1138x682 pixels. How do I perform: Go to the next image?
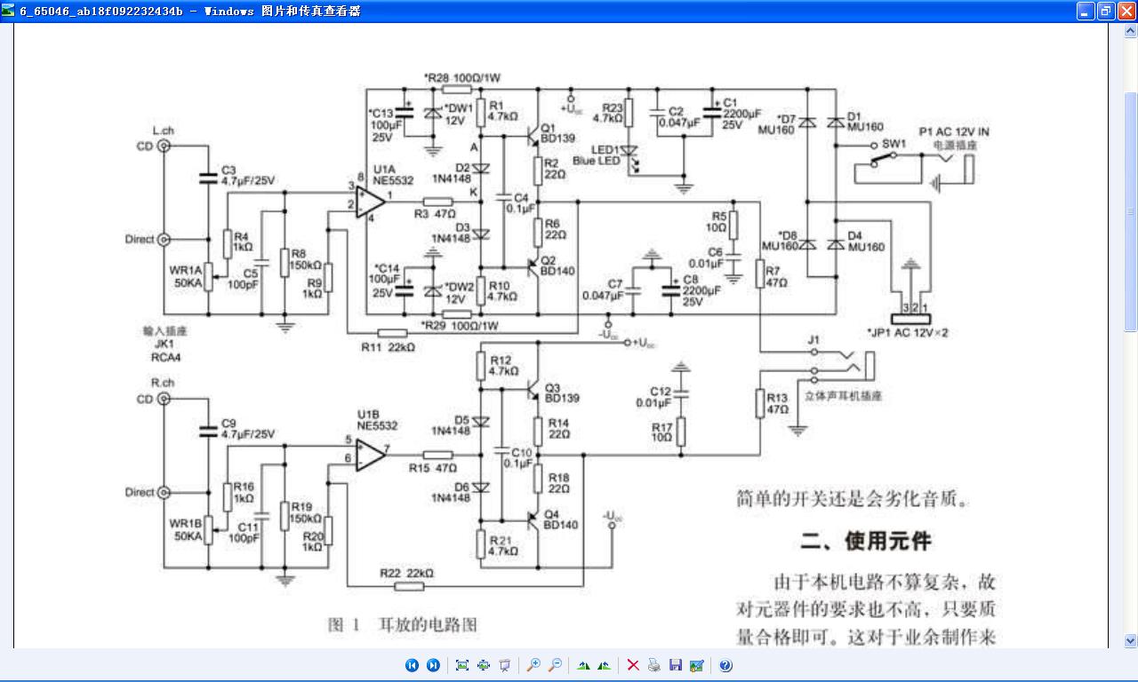coord(433,665)
